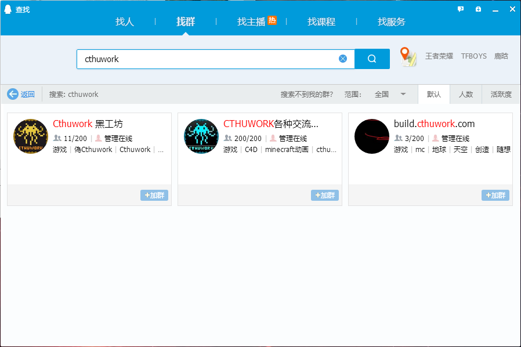
Task: Open the 找服务 tab
Action: point(392,22)
